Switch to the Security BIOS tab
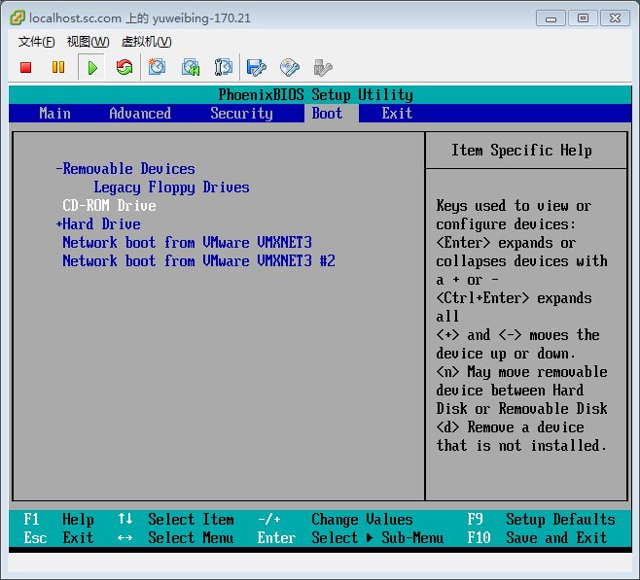This screenshot has height=580, width=640. (241, 114)
